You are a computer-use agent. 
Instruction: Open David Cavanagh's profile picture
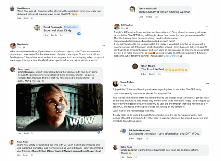(37, 28)
